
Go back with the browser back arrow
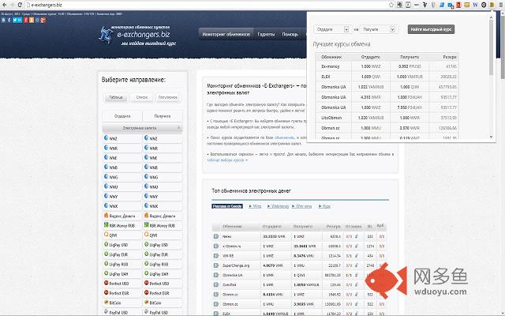(4, 5)
